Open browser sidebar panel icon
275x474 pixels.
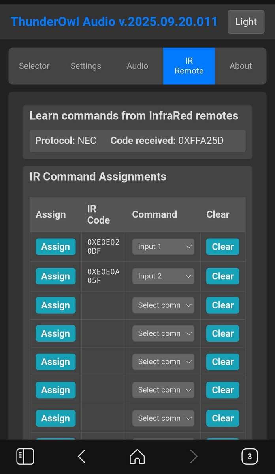(x=25, y=457)
